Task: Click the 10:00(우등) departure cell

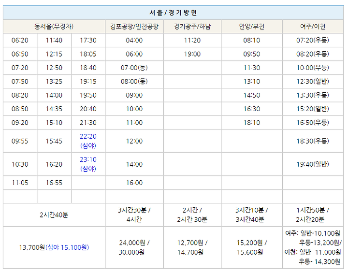Action: coord(313,68)
